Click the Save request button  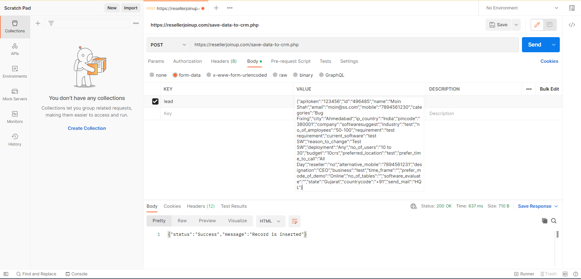click(x=499, y=25)
